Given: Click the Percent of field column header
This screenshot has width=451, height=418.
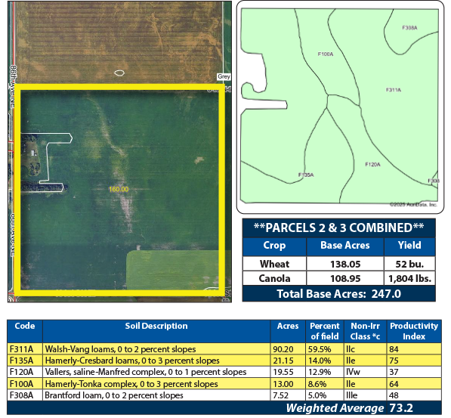Looking at the screenshot, I should coord(325,331).
